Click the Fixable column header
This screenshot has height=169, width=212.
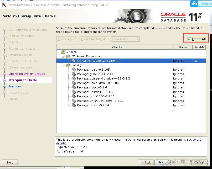coord(199,47)
